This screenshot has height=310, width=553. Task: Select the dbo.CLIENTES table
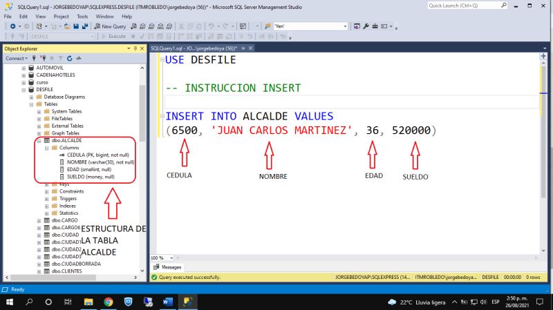[x=63, y=271]
